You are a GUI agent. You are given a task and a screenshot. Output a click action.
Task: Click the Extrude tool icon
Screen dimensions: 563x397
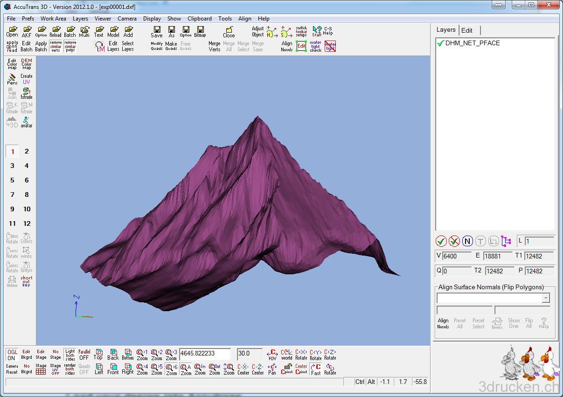pyautogui.click(x=27, y=93)
